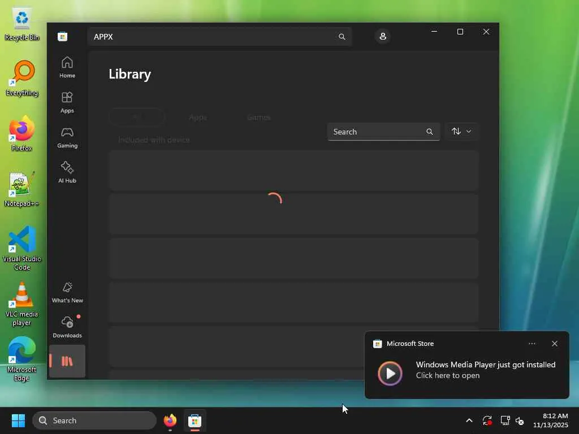Open the Windows Start menu
This screenshot has width=579, height=434.
click(x=18, y=420)
